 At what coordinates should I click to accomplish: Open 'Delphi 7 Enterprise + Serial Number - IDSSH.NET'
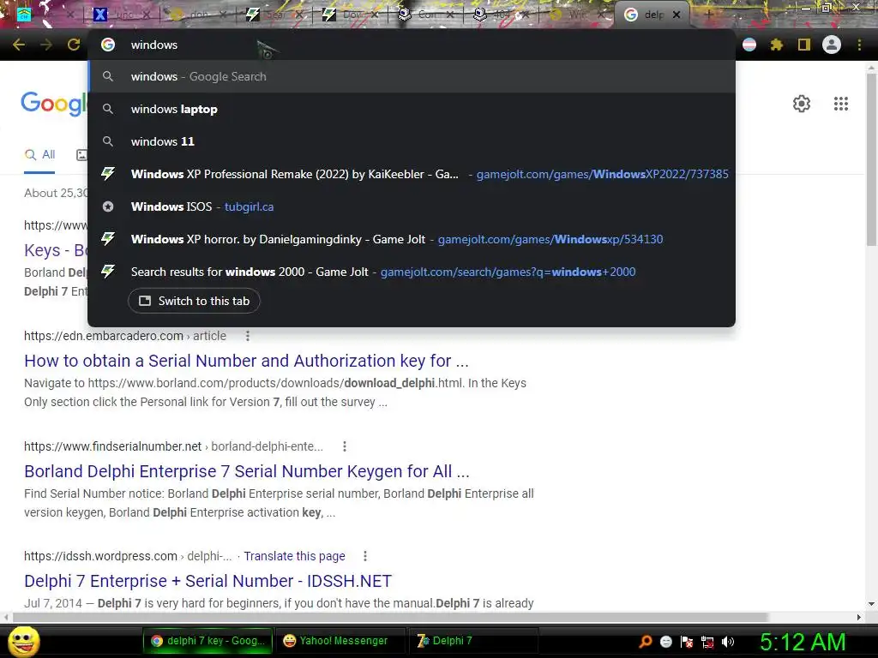207,581
